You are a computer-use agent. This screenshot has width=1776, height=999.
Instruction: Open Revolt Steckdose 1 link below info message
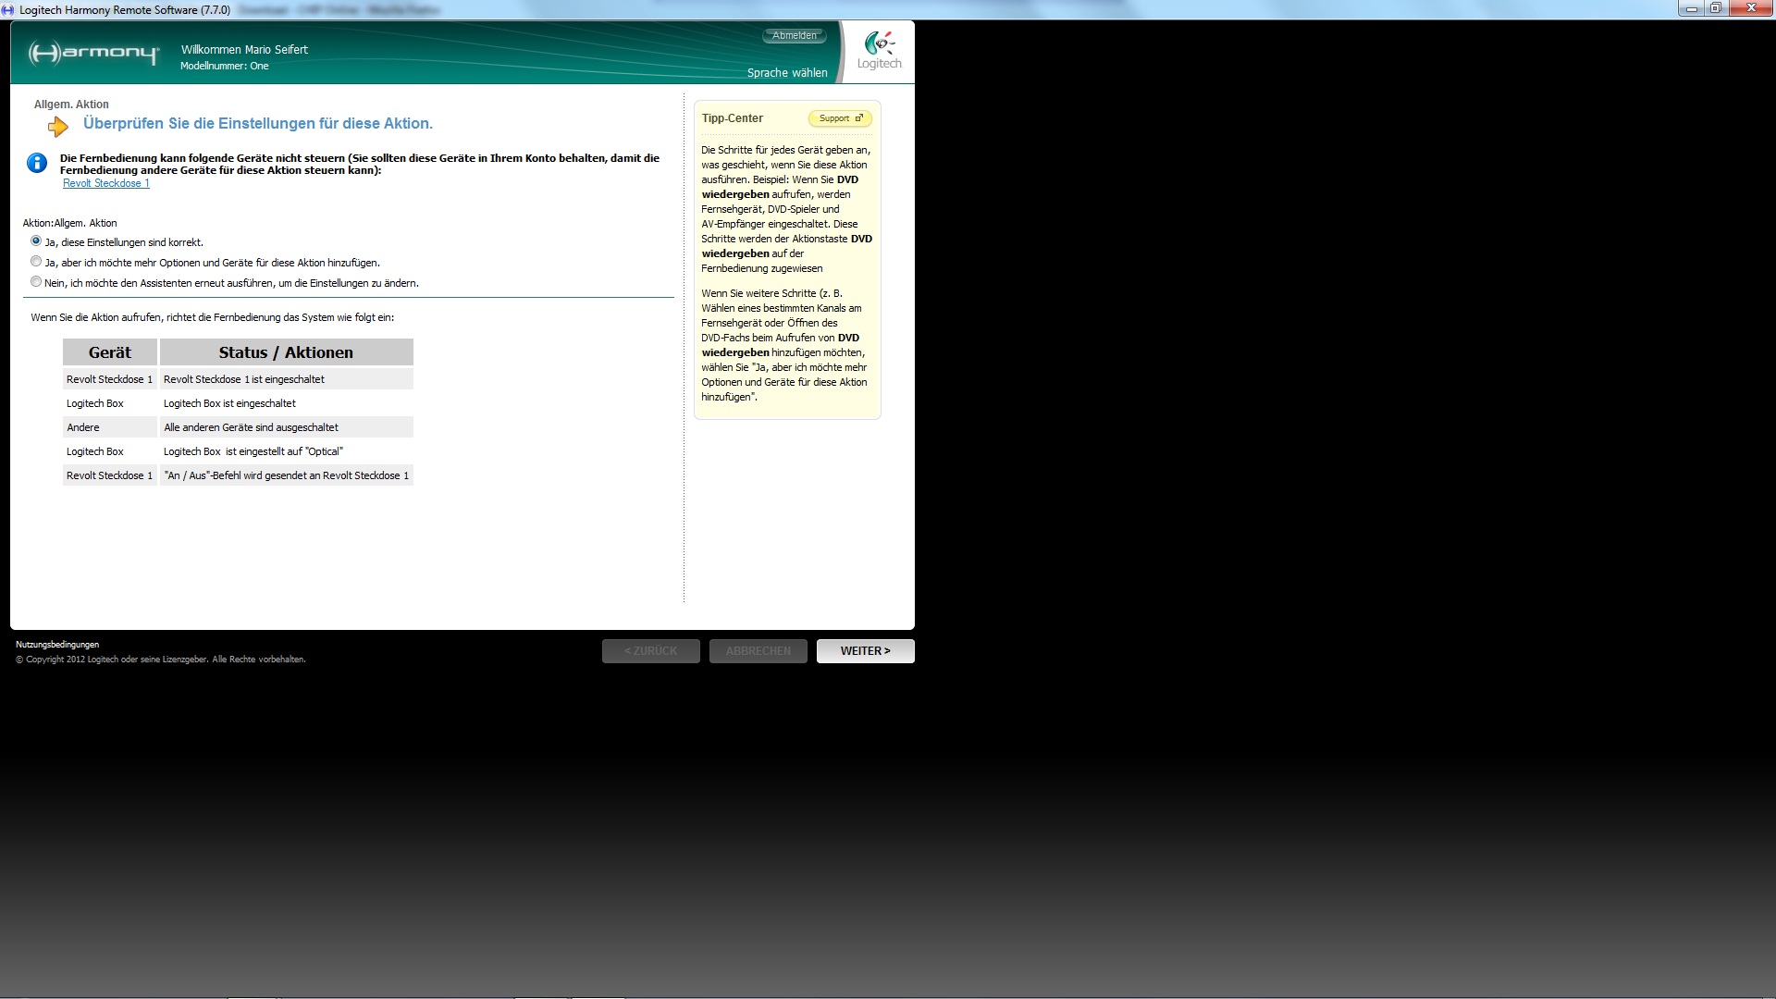point(105,183)
